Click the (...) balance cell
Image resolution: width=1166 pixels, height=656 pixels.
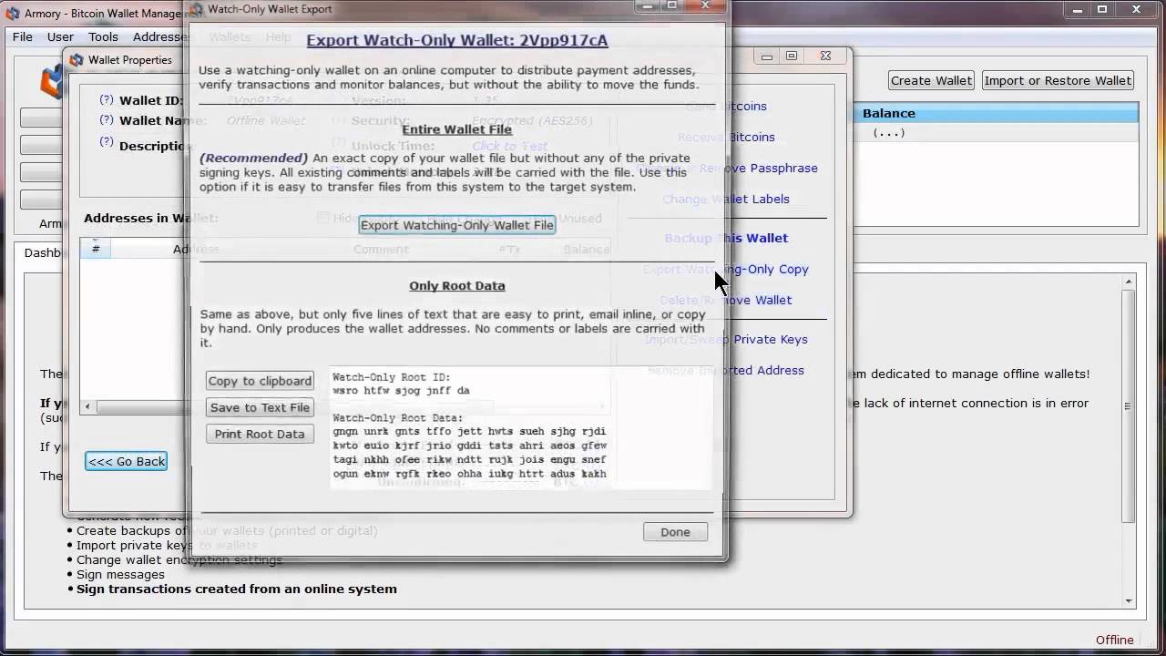[889, 132]
